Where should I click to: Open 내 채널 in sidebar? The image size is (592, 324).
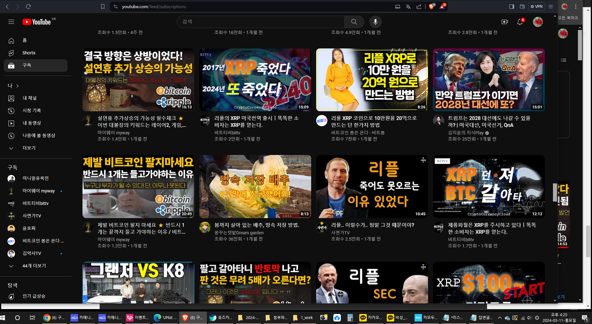click(36, 98)
